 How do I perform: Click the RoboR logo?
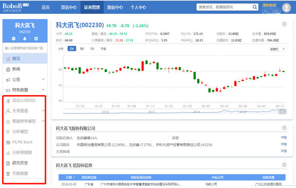point(15,7)
